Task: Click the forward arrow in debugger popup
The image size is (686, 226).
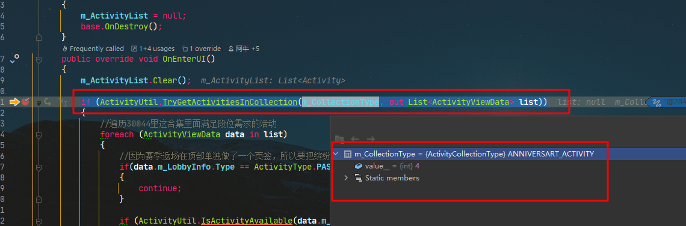Action: (x=371, y=139)
